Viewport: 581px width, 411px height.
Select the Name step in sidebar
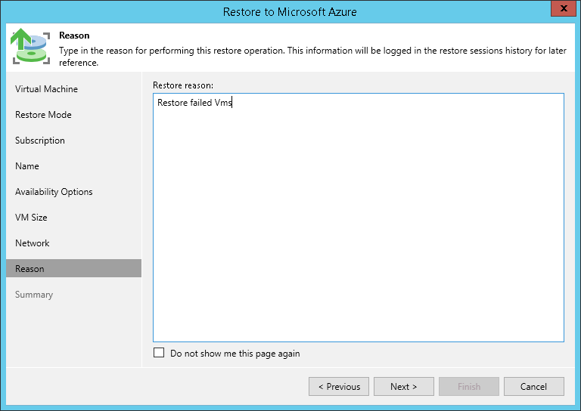pyautogui.click(x=27, y=166)
